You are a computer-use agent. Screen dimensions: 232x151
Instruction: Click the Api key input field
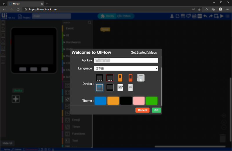click(x=126, y=60)
